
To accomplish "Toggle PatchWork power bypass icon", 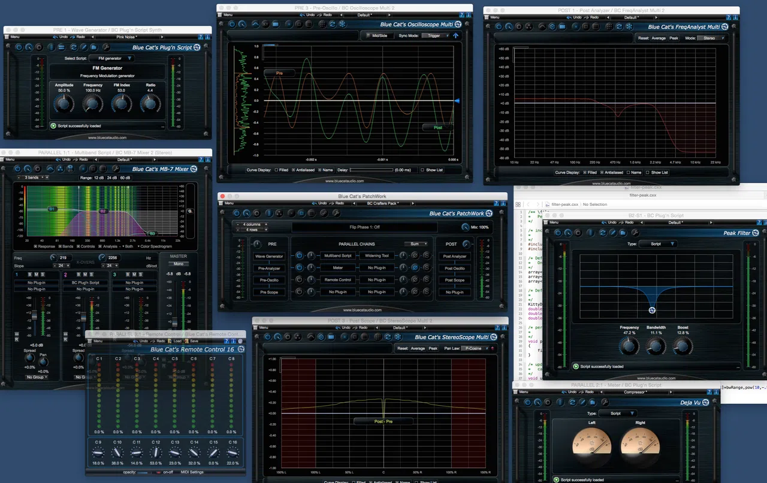I will tap(237, 213).
